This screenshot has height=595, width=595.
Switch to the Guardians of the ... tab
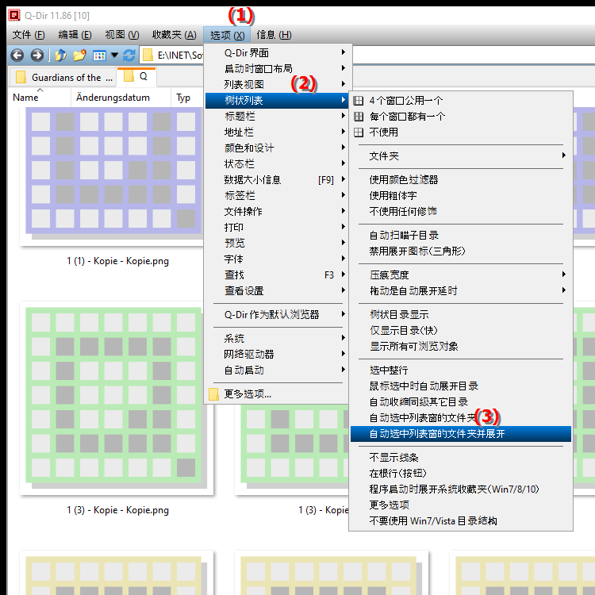pyautogui.click(x=63, y=78)
